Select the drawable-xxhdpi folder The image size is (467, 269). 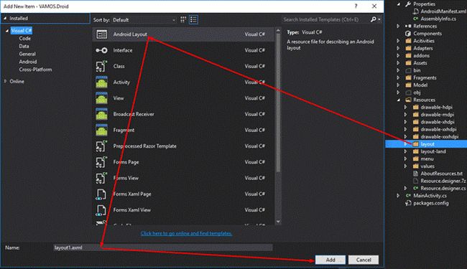click(438, 129)
